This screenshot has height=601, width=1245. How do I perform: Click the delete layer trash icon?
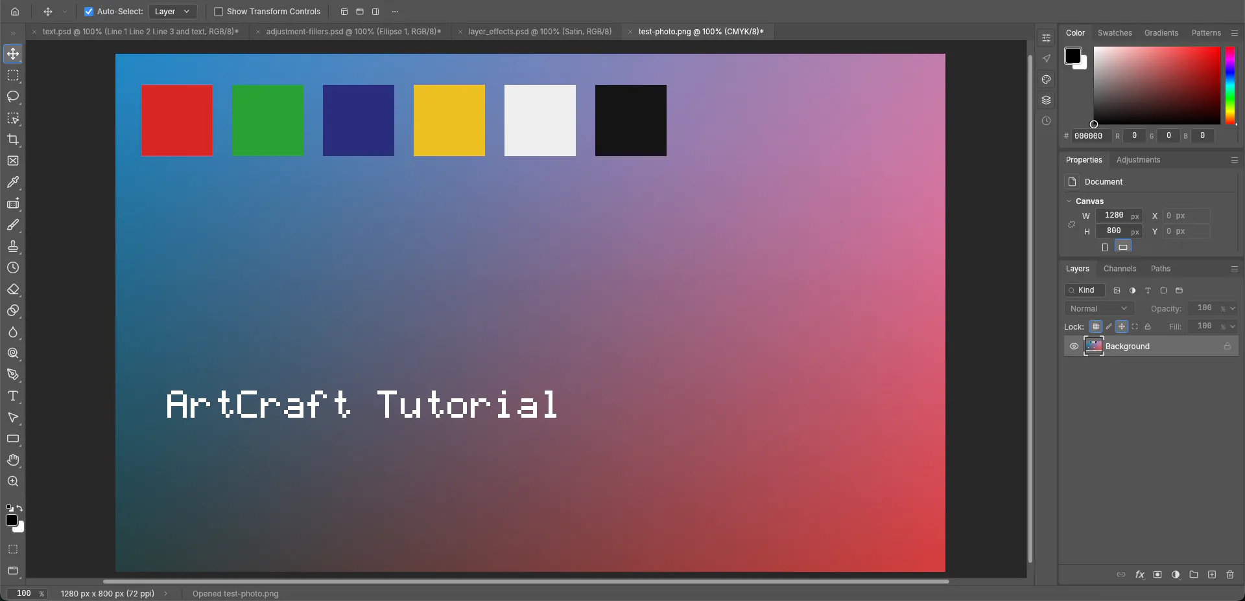(1230, 574)
